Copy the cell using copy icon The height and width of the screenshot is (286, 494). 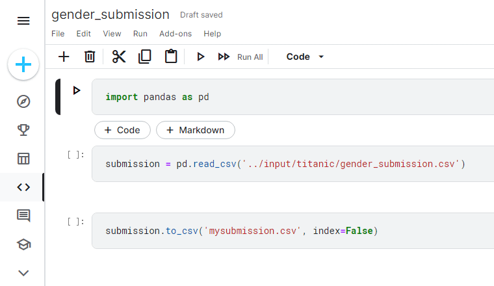click(x=145, y=57)
